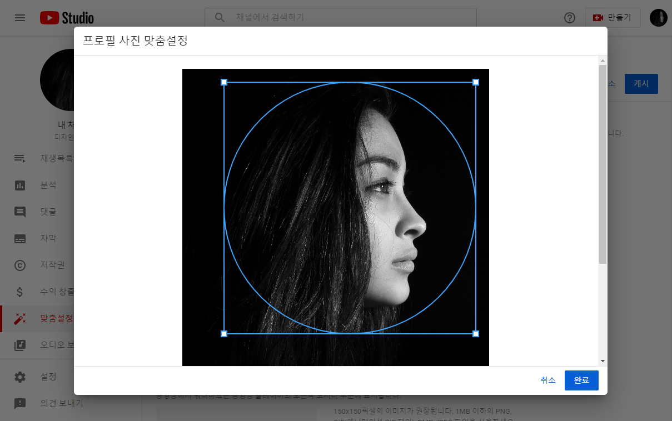
Task: Click the top-left crop handle
Action: coord(224,82)
